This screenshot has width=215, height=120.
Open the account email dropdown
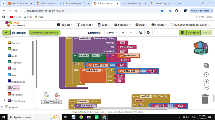click(x=190, y=25)
